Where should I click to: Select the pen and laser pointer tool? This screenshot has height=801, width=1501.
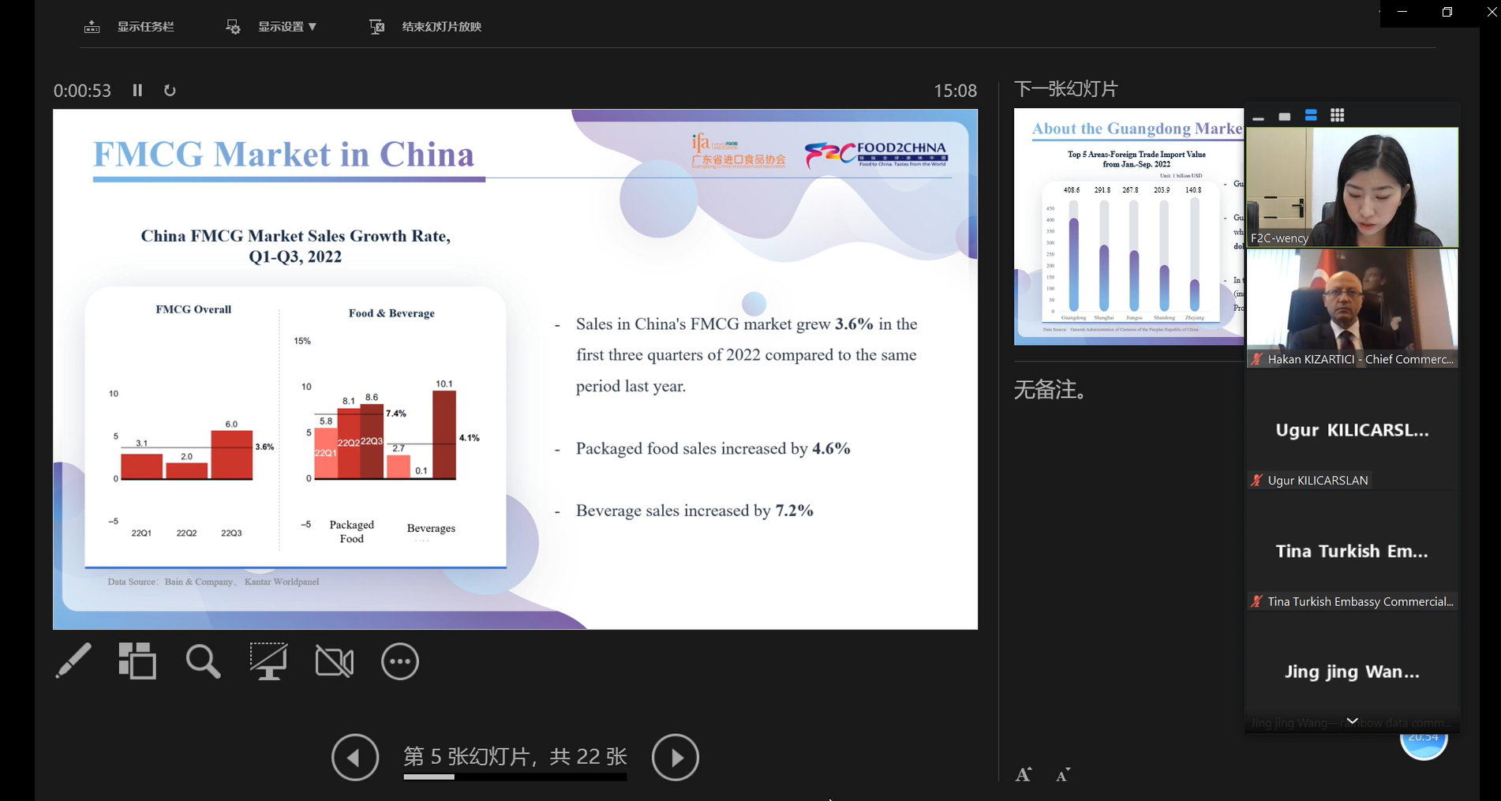(x=73, y=661)
